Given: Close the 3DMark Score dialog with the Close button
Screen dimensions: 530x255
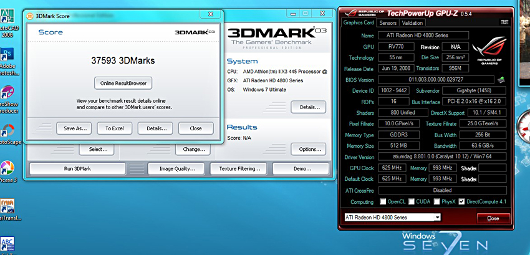Looking at the screenshot, I should 196,128.
